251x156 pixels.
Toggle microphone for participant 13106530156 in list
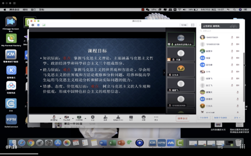(x=232, y=44)
